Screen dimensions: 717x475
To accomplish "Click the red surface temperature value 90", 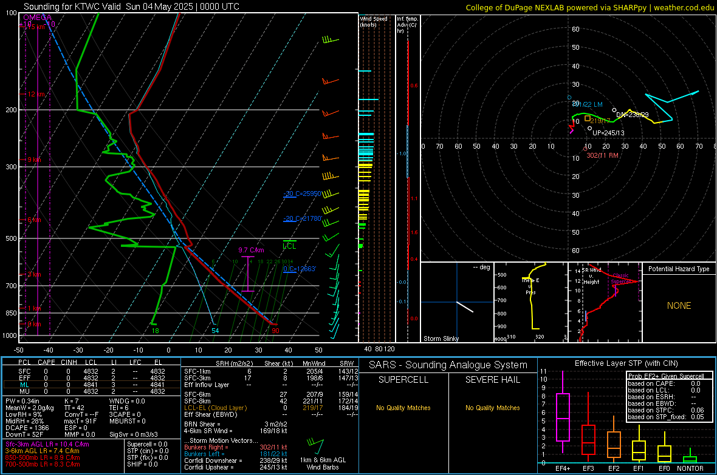I will (275, 331).
